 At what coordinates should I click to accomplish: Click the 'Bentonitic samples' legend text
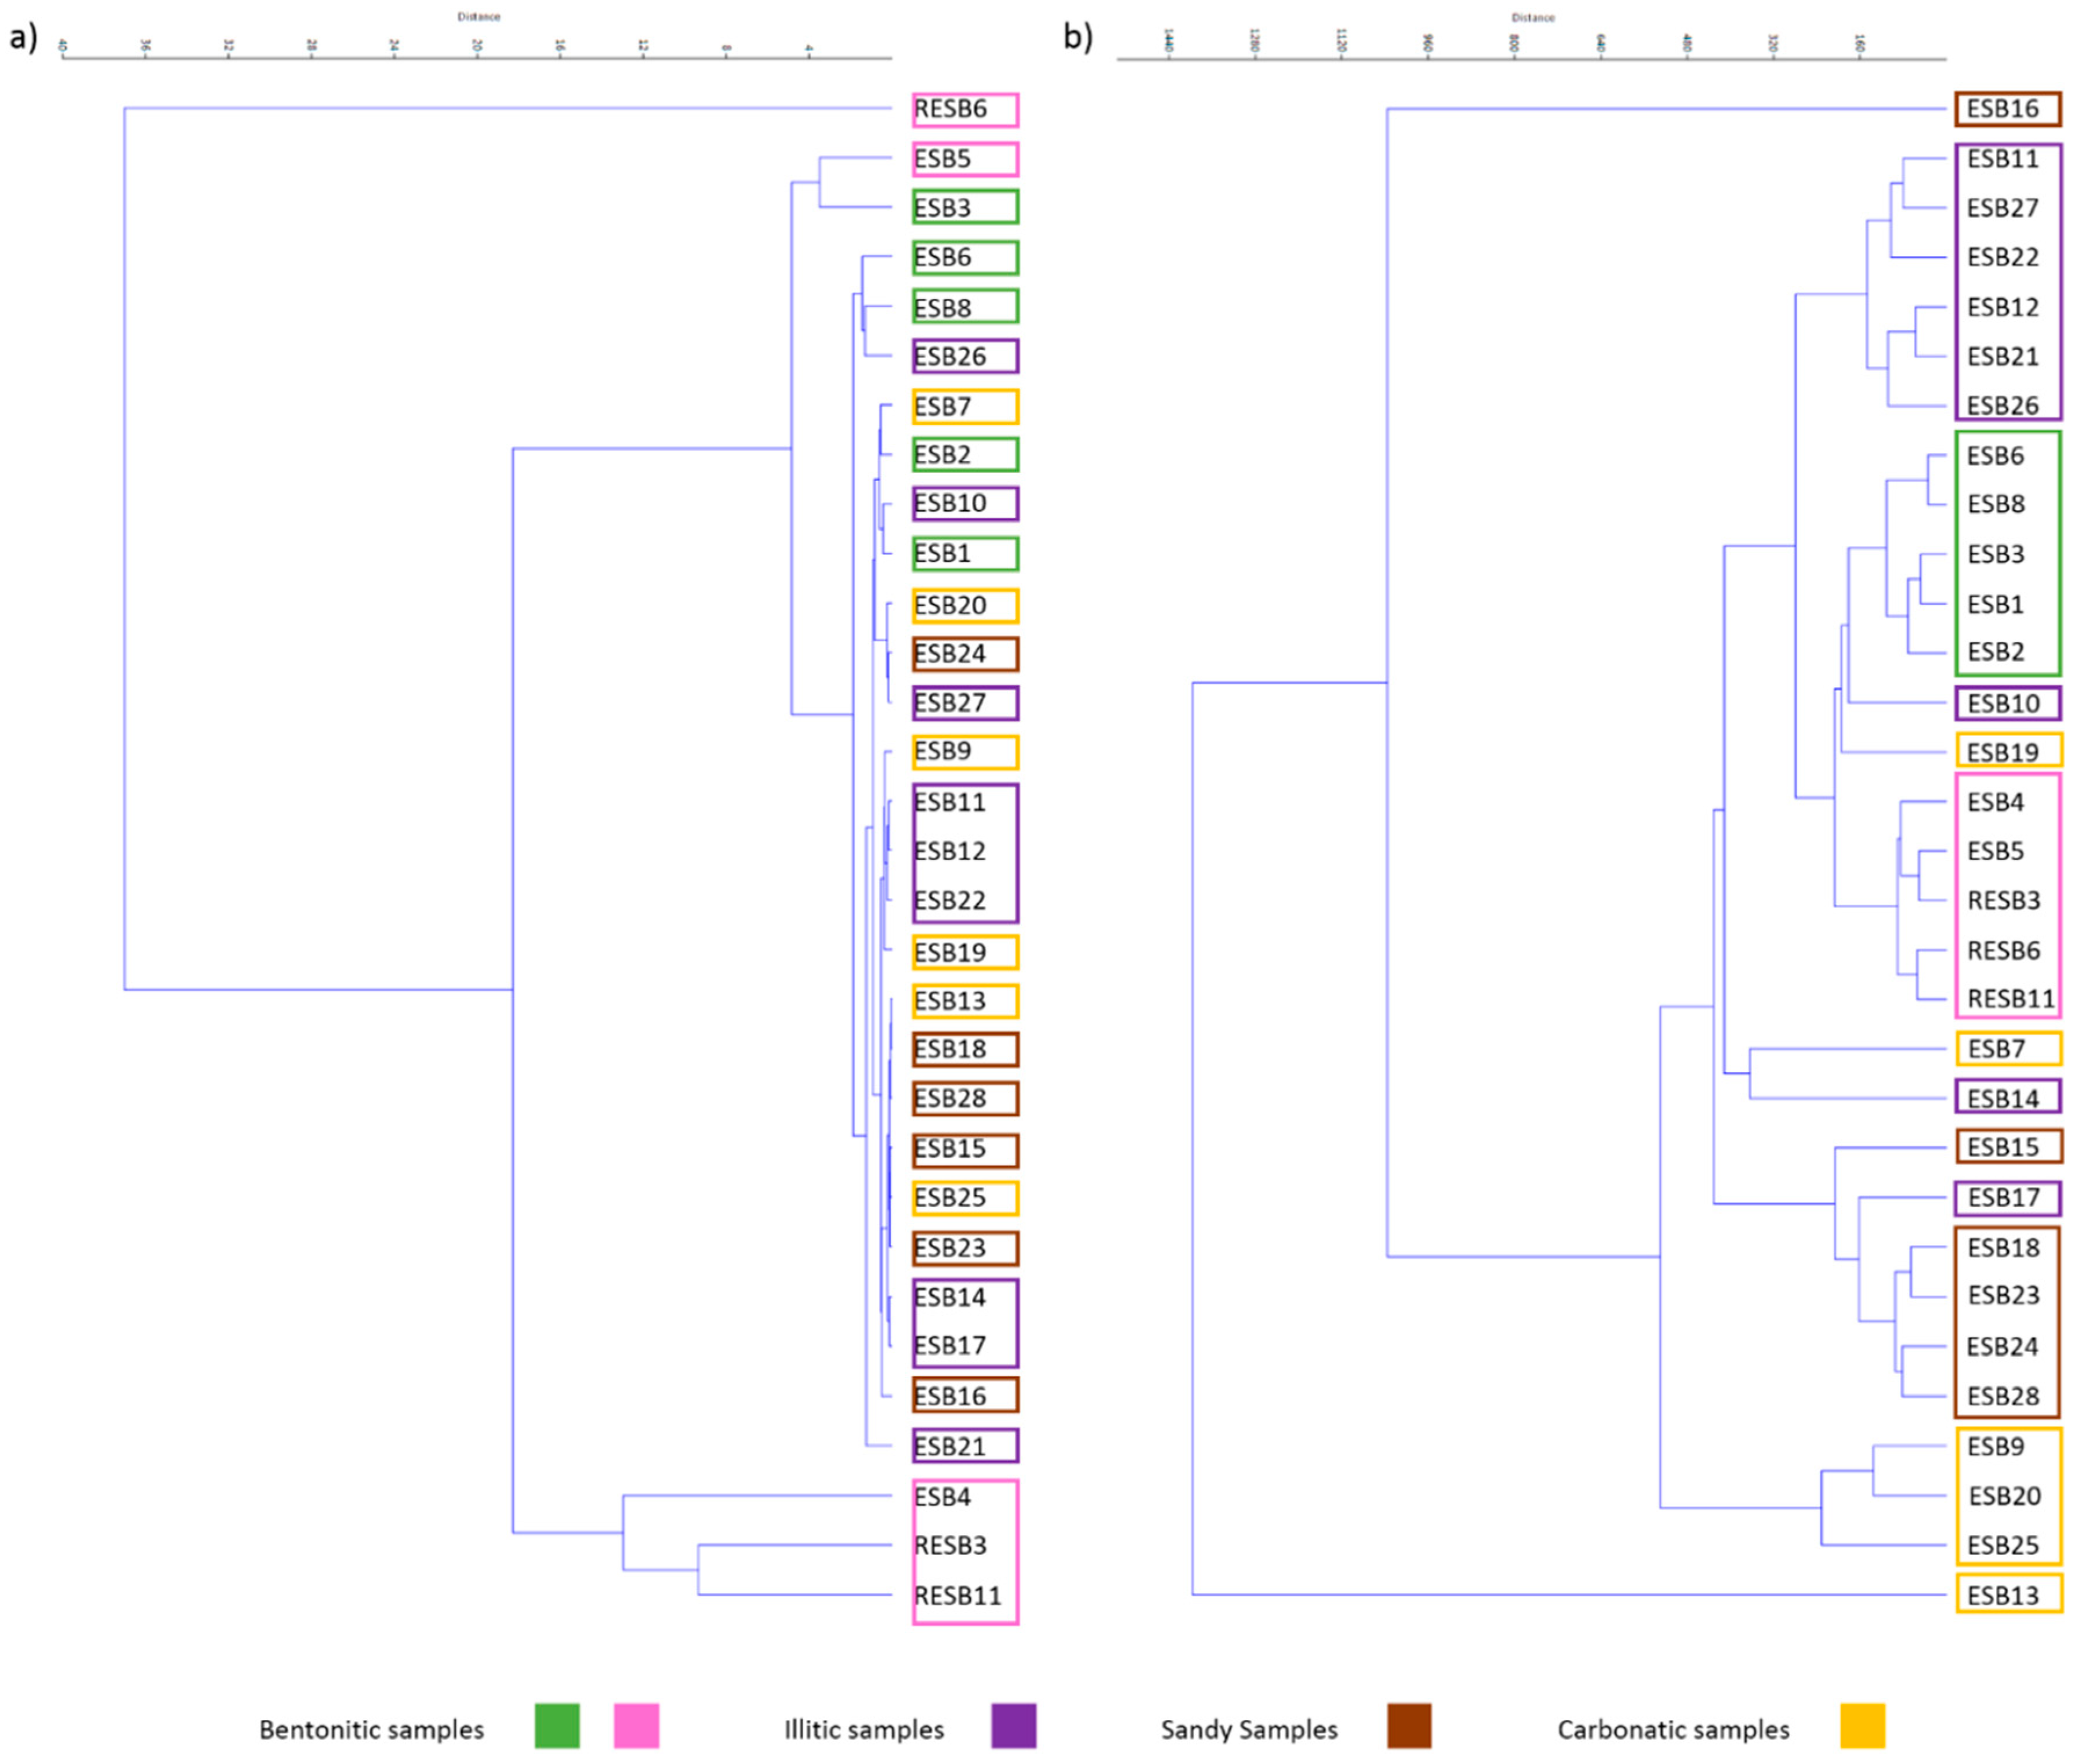click(372, 1729)
